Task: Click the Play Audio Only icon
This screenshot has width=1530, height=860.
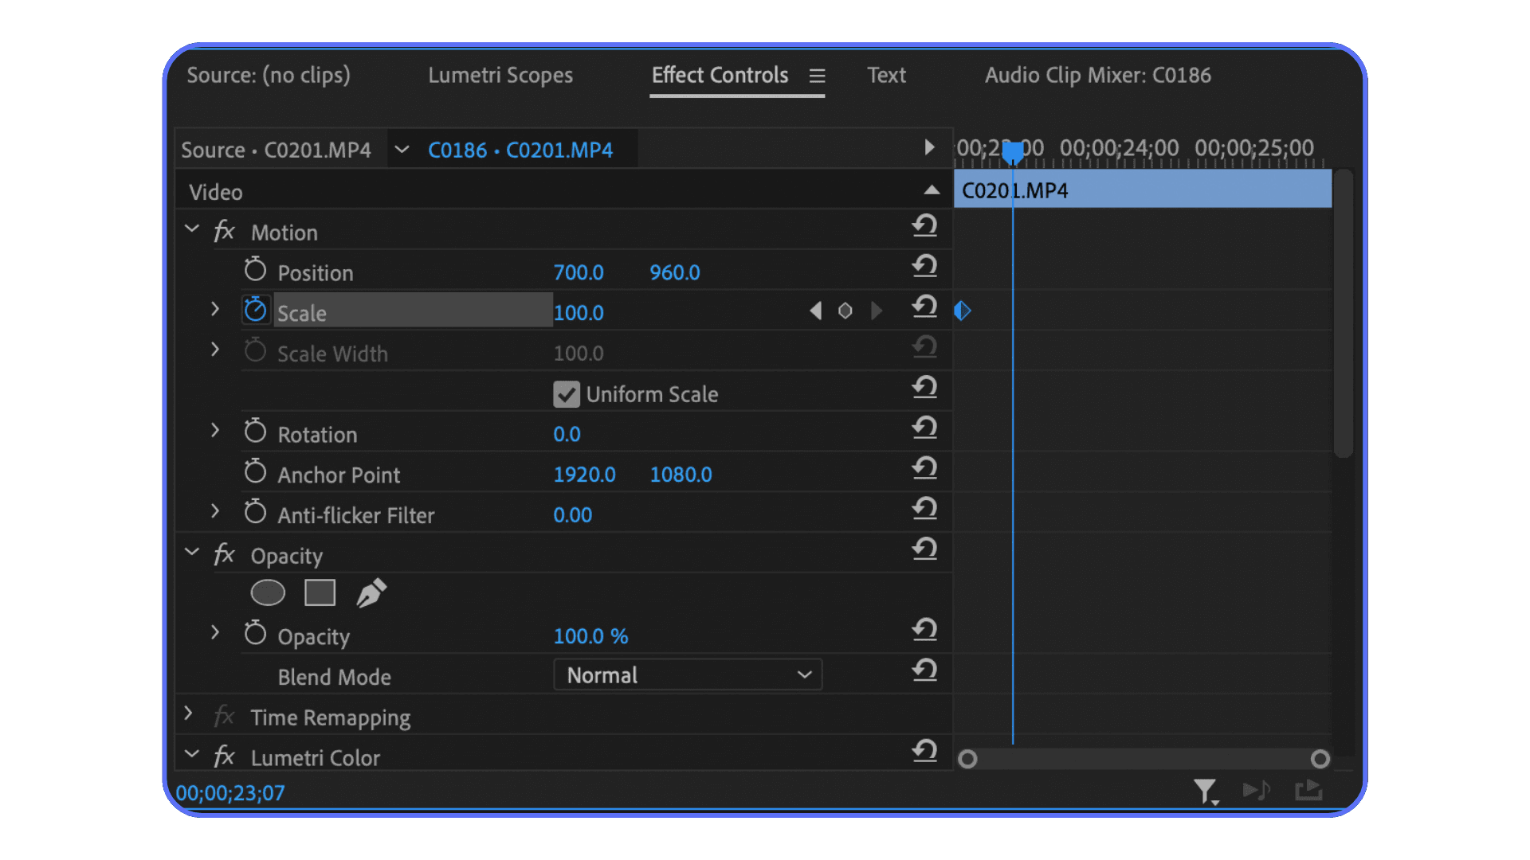Action: (x=1257, y=791)
